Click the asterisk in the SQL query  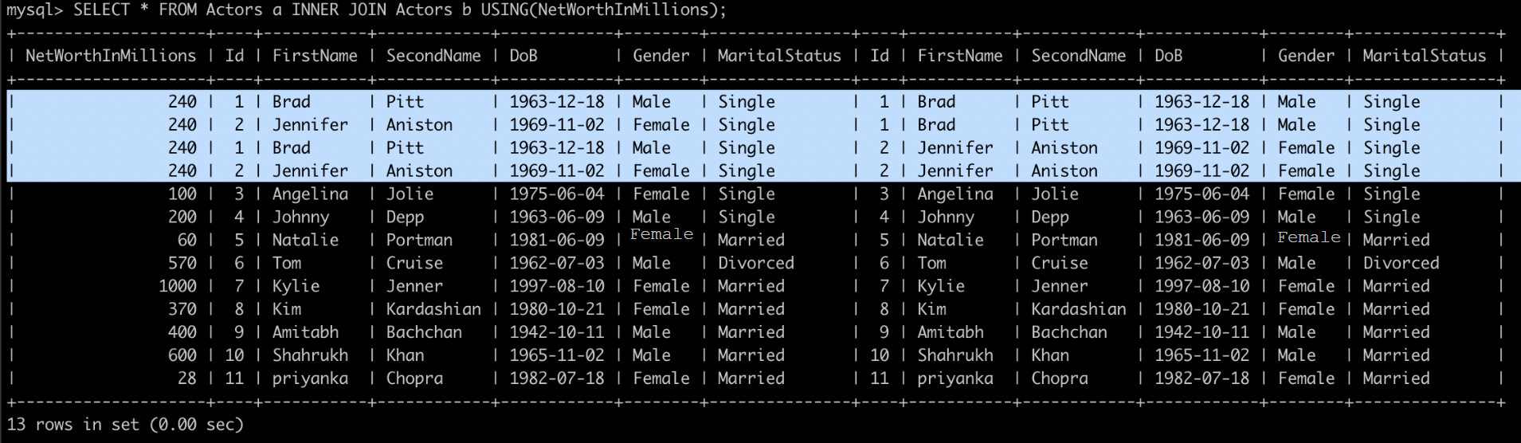point(144,10)
